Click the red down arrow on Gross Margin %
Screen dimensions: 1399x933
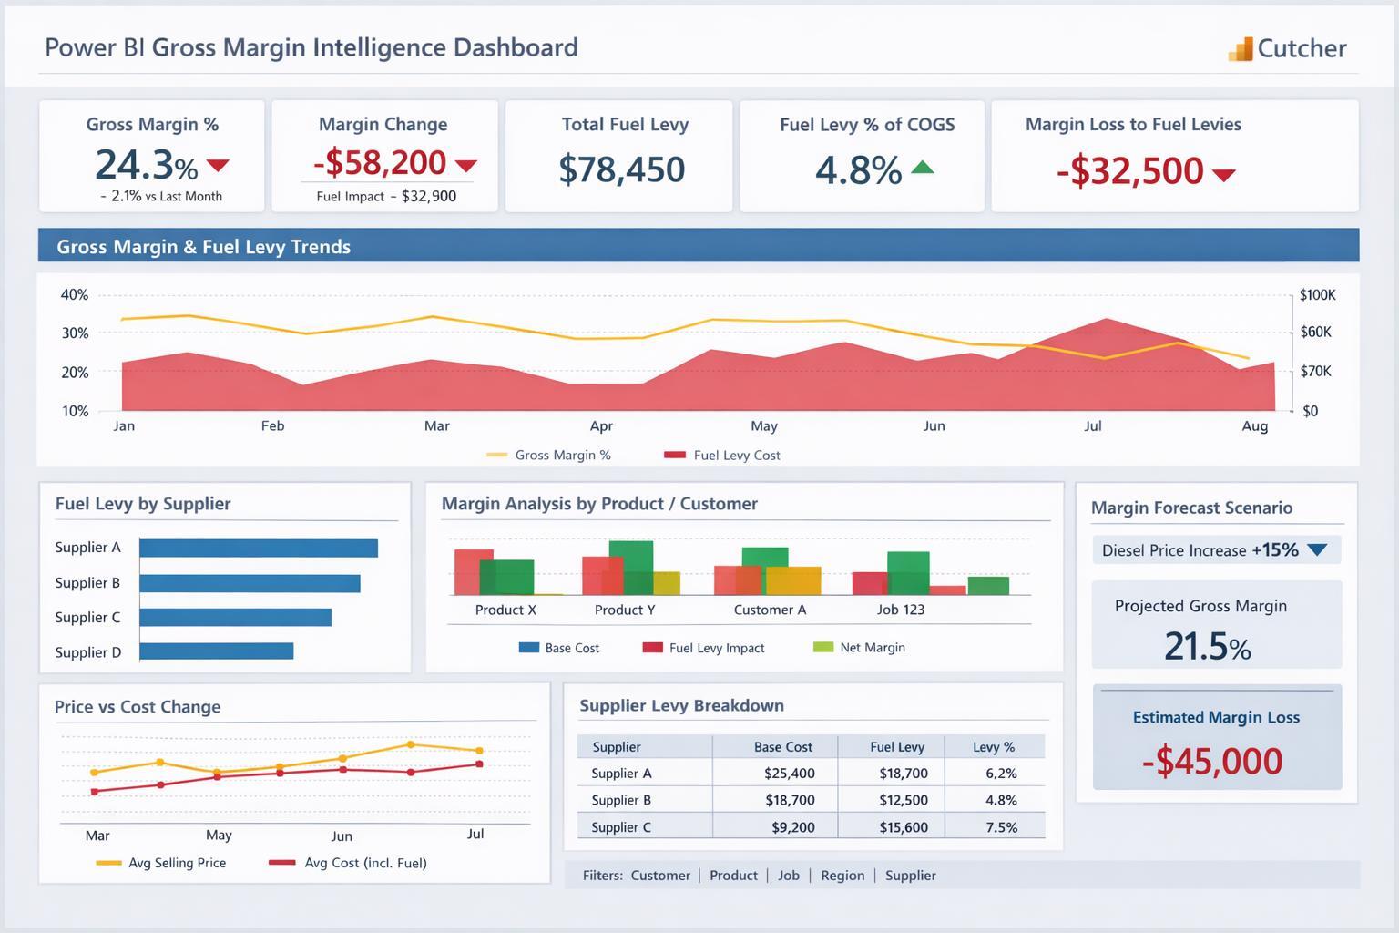218,167
